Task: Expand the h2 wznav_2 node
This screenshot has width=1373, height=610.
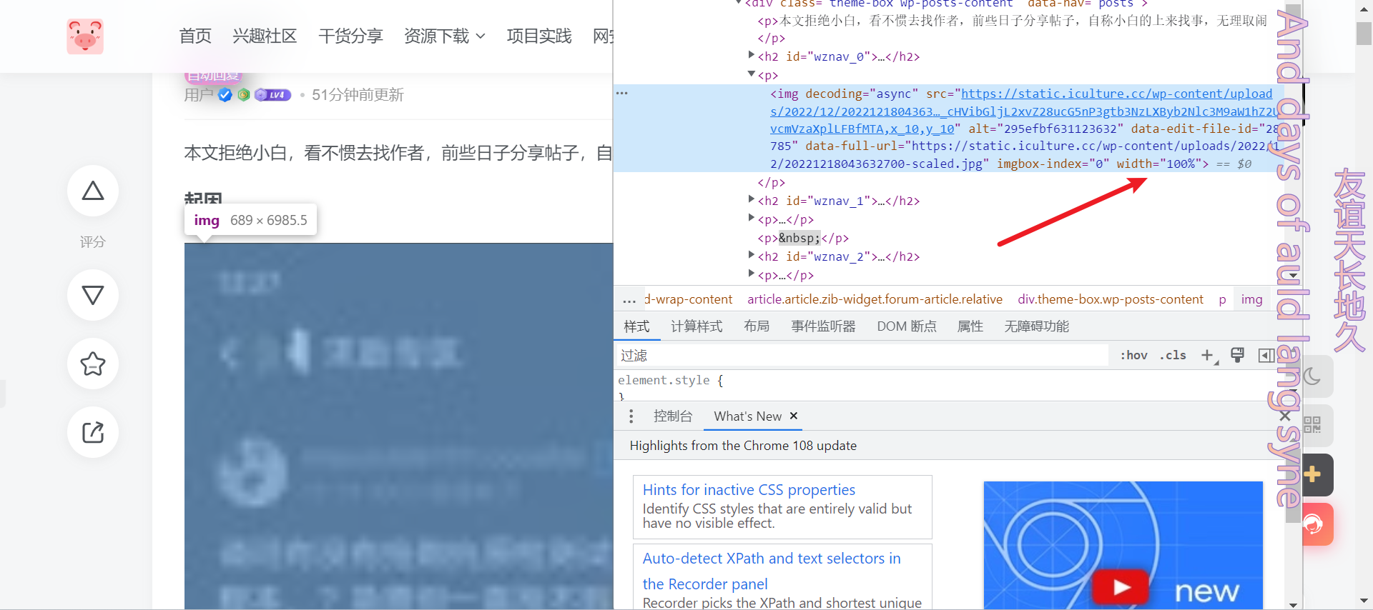Action: coord(751,255)
